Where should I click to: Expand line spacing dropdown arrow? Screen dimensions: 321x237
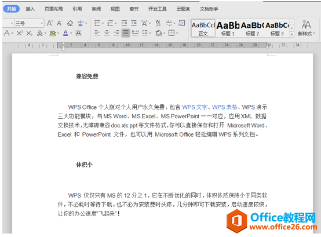coord(150,33)
